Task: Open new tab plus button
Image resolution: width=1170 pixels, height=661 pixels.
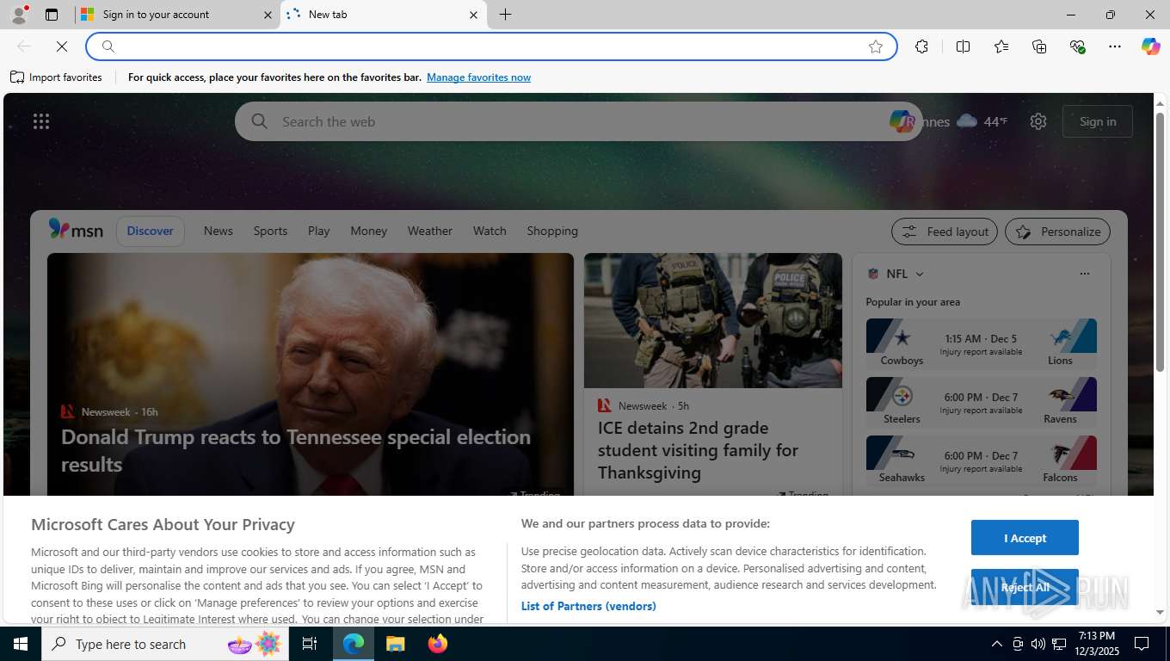Action: tap(505, 15)
